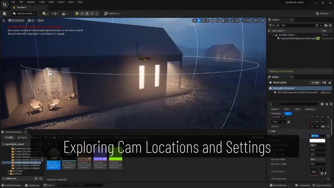
Task: Open the Outliner filter options
Action: click(x=271, y=25)
